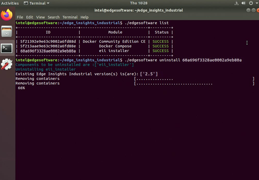Open Activities overview

10,3
